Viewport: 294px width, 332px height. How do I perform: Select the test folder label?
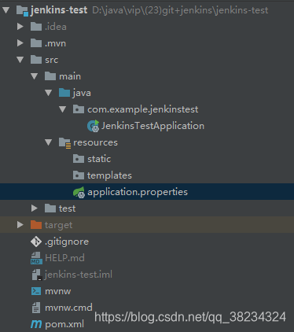pyautogui.click(x=68, y=208)
